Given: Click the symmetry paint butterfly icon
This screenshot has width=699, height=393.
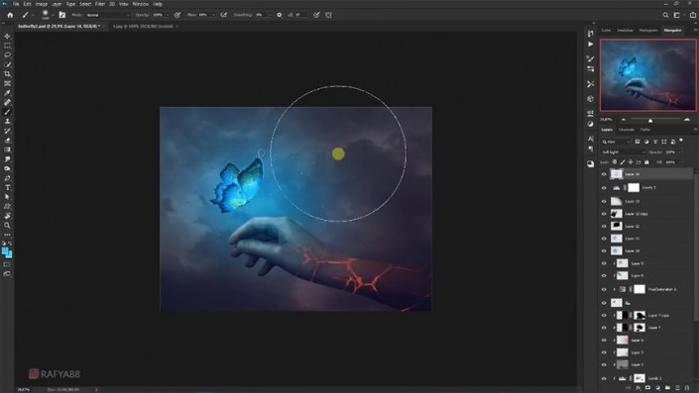Looking at the screenshot, I should [x=328, y=15].
